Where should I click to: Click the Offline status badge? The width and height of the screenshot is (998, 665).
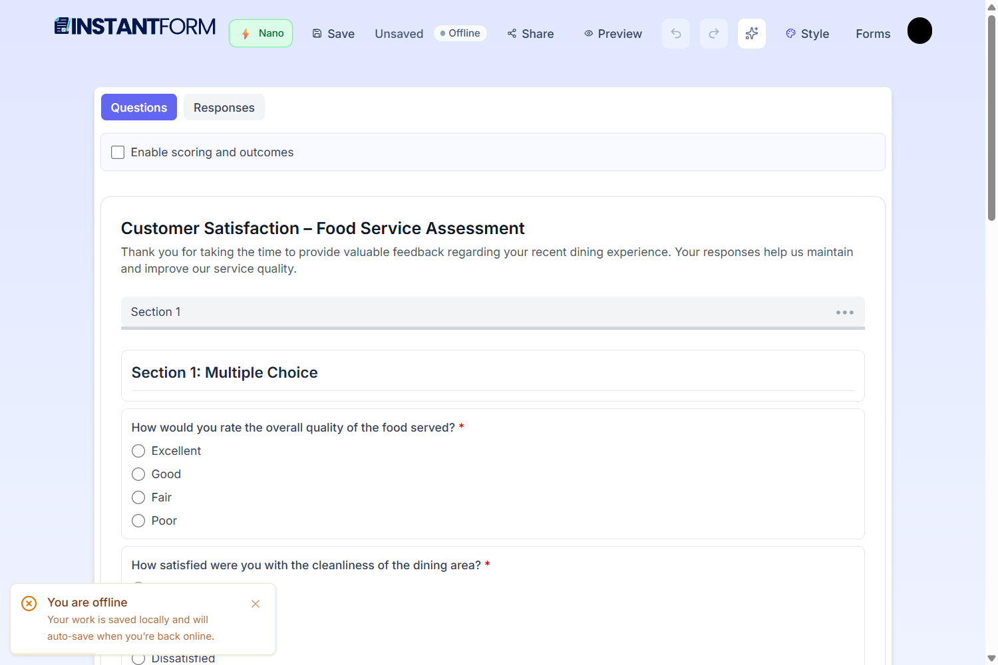click(x=460, y=33)
